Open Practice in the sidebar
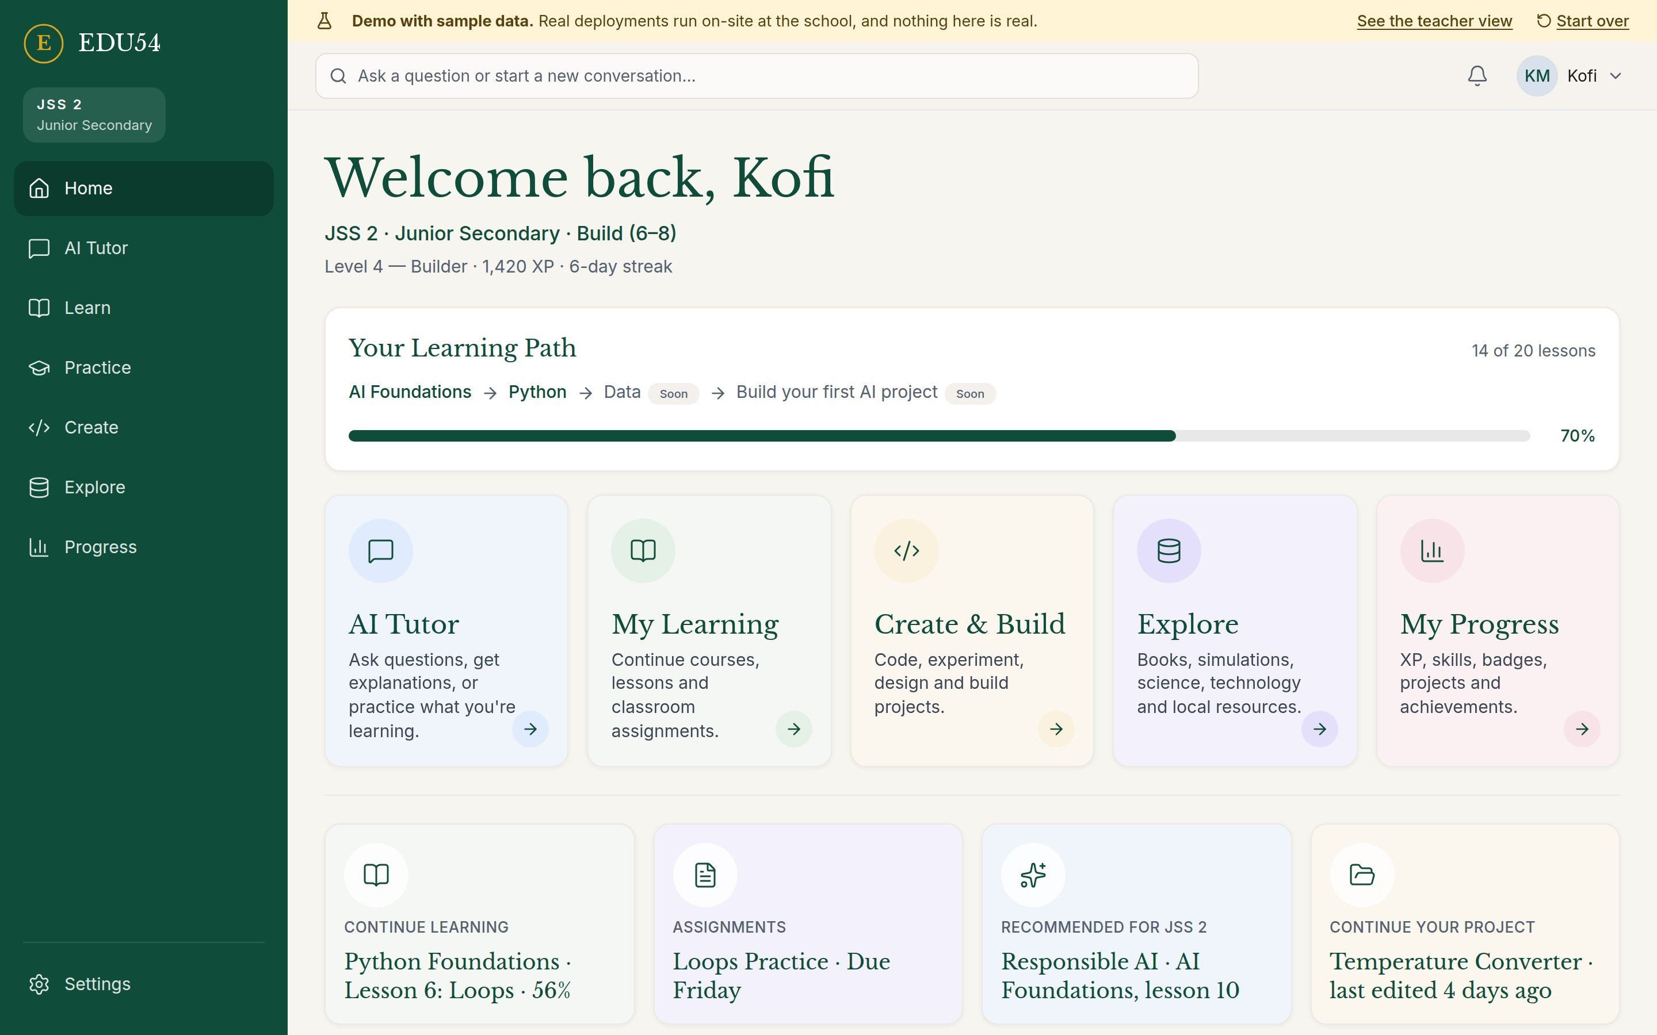Viewport: 1657px width, 1035px height. coord(144,367)
